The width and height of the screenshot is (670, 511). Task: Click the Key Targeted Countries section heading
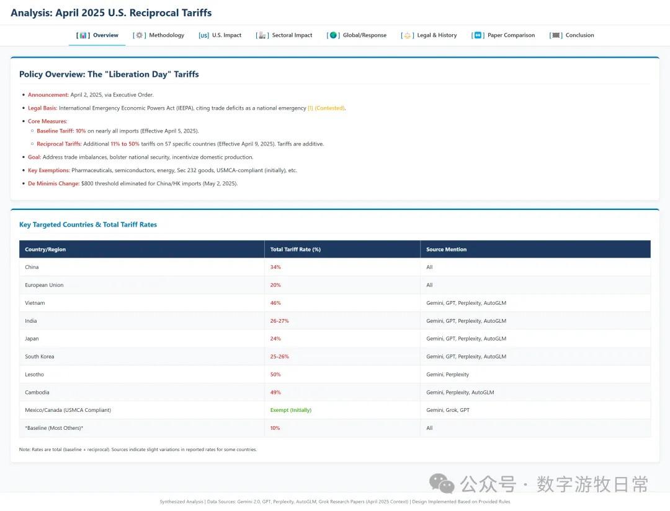pos(88,225)
